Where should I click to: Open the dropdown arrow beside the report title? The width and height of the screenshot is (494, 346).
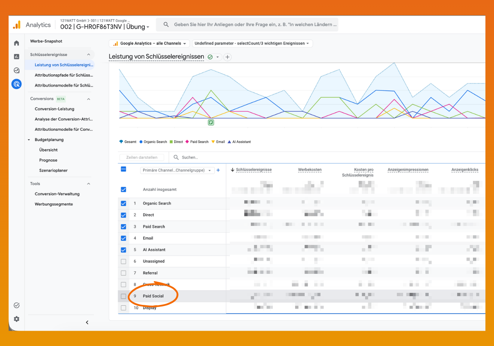[217, 57]
